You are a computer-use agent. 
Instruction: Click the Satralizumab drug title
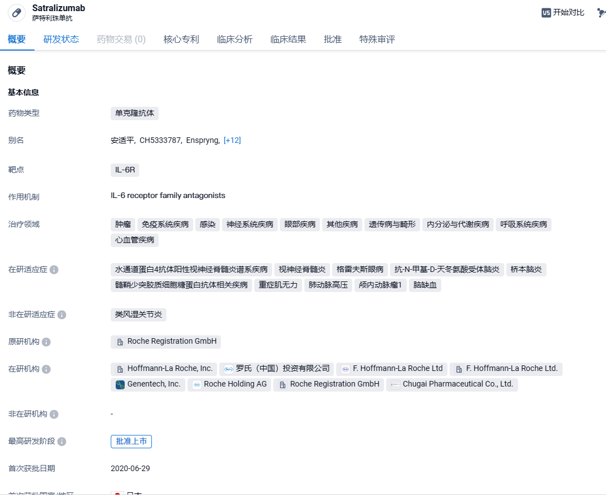[59, 8]
